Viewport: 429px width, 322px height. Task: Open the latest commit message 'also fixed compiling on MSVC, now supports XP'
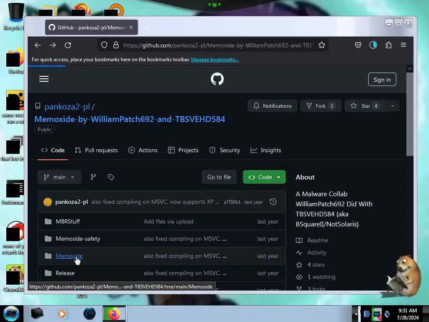click(x=155, y=202)
